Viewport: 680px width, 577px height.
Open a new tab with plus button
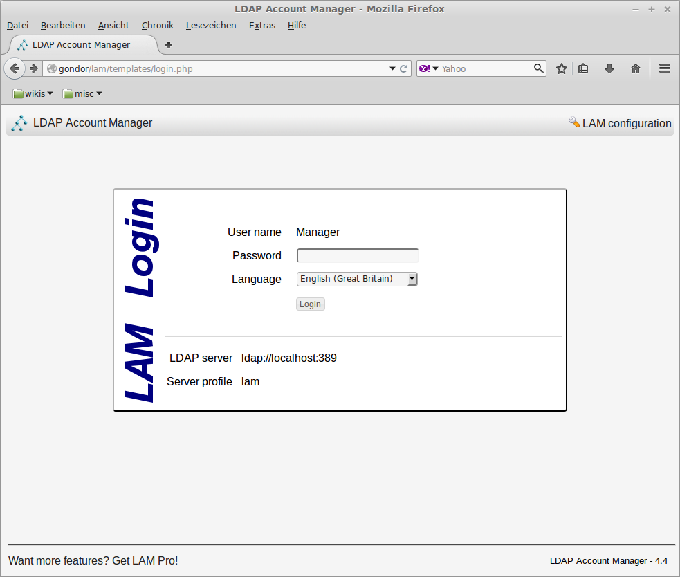(169, 45)
